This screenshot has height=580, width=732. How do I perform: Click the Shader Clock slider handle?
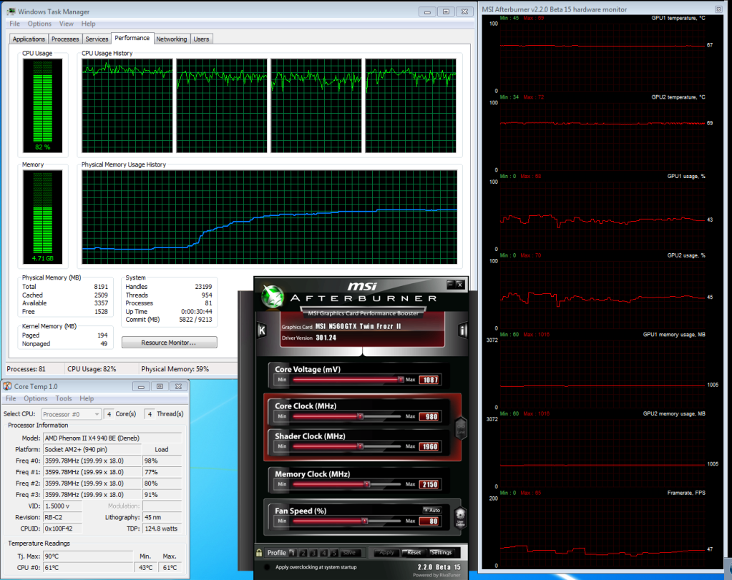click(x=360, y=446)
